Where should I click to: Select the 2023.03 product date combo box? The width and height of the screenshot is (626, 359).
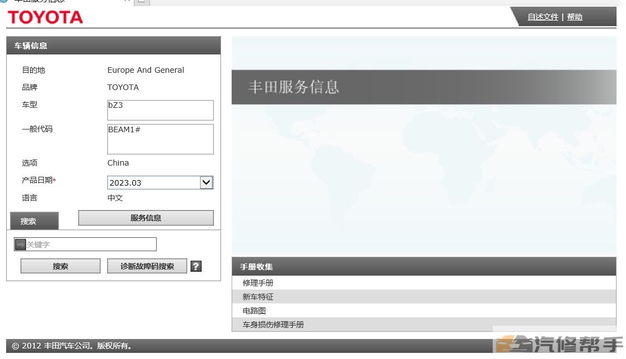coord(160,182)
